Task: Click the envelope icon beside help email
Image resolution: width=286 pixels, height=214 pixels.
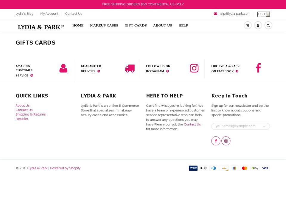Action: (x=215, y=14)
